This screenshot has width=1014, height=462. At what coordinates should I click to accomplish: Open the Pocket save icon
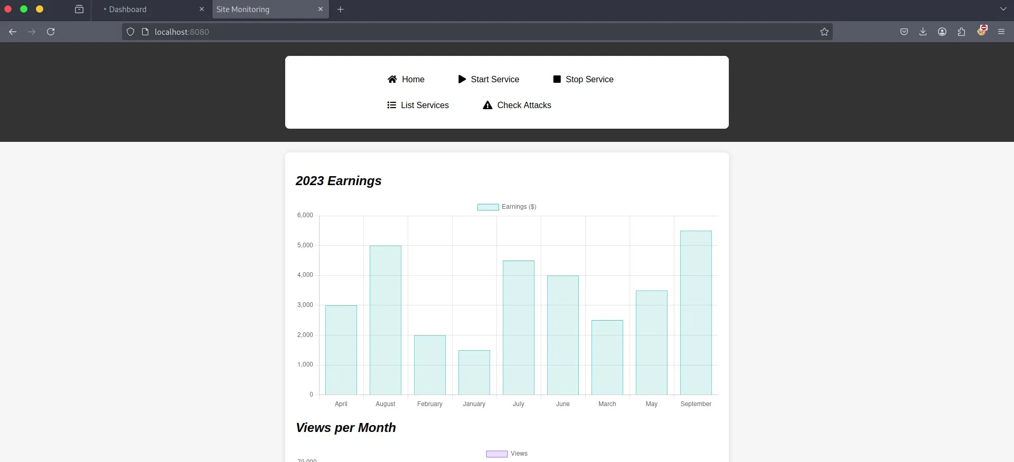pyautogui.click(x=904, y=32)
